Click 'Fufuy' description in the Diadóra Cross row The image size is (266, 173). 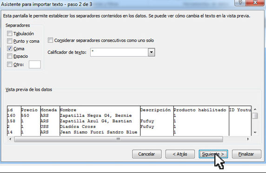147,126
